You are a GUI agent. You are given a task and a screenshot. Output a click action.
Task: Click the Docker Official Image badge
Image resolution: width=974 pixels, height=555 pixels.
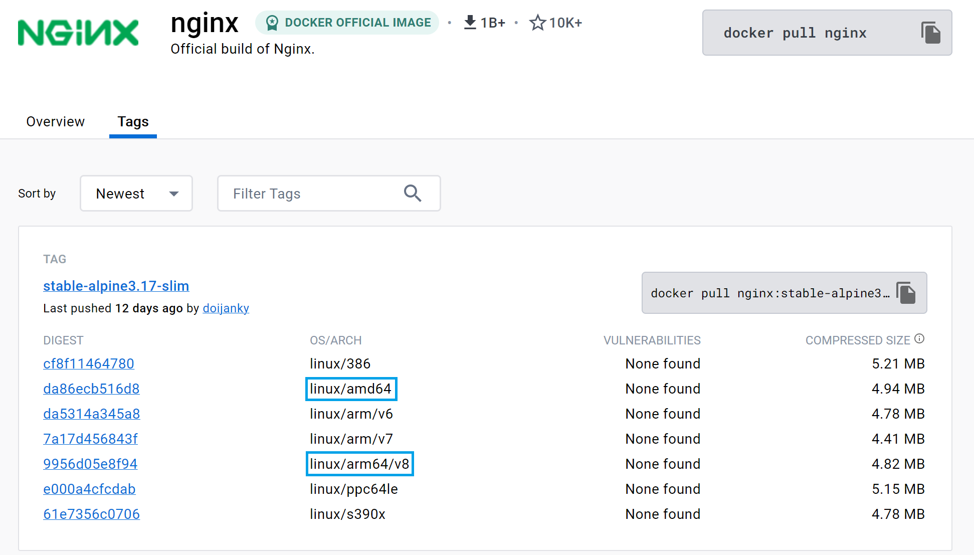347,23
